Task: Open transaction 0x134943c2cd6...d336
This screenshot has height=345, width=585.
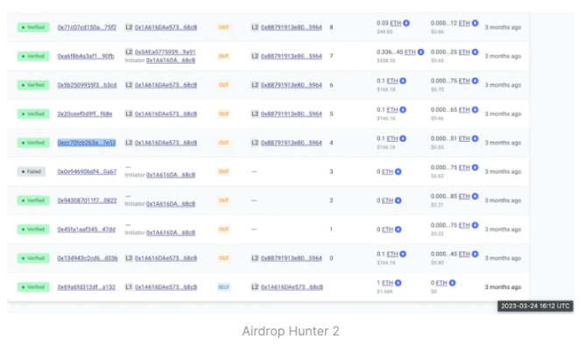Action: 88,258
